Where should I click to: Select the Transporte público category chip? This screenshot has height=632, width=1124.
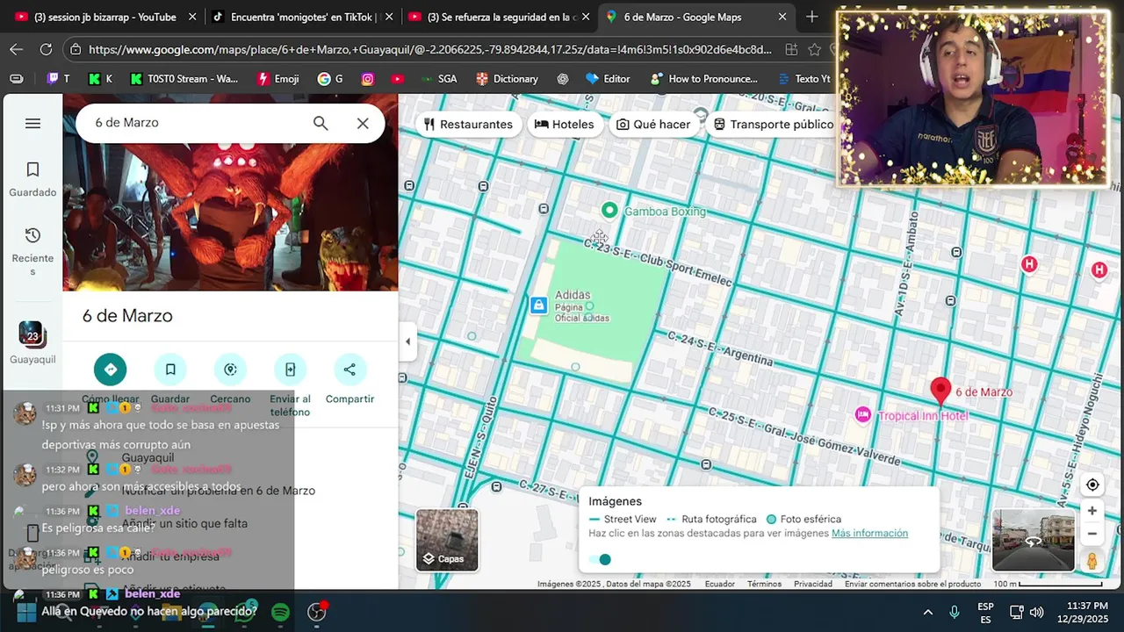pyautogui.click(x=773, y=125)
